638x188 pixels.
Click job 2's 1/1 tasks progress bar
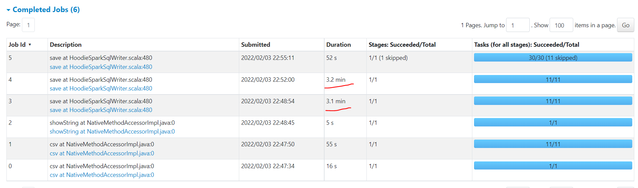(x=553, y=122)
